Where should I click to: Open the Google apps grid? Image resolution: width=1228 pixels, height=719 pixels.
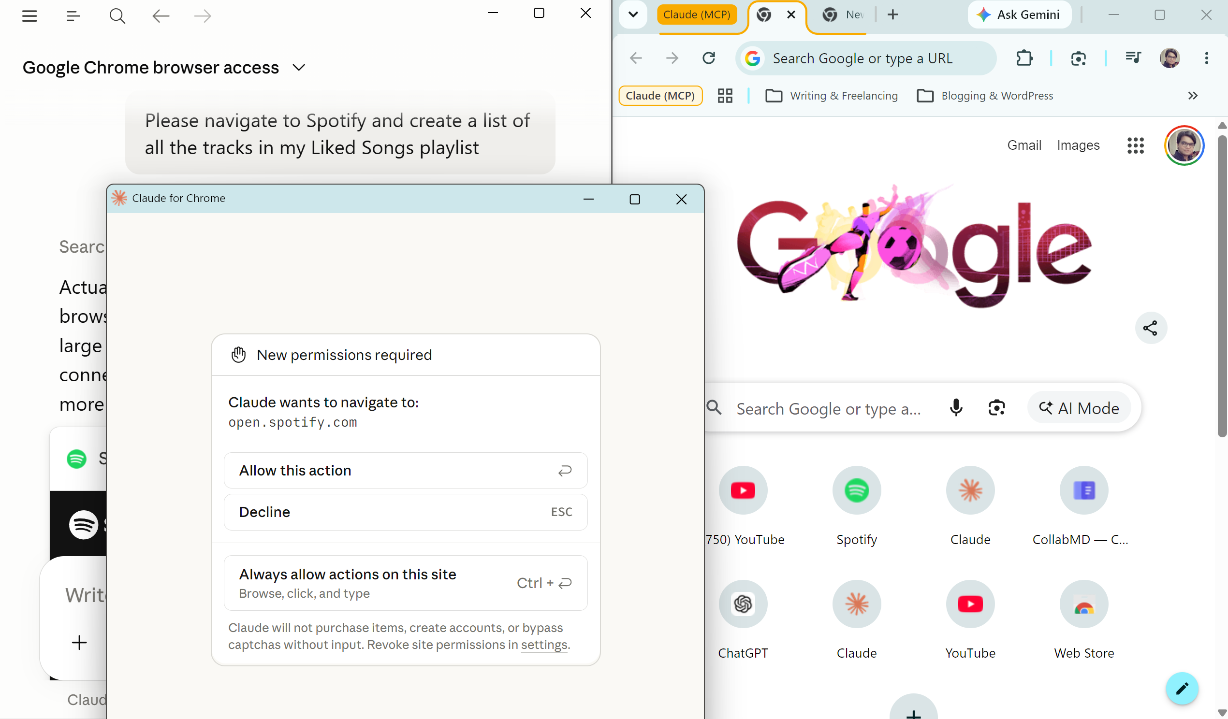click(1135, 145)
